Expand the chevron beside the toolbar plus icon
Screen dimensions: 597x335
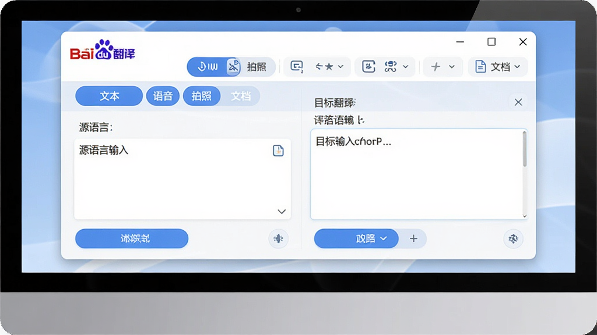452,66
